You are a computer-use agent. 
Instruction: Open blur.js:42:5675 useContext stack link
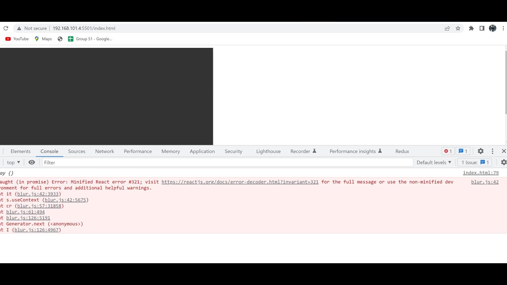65,200
